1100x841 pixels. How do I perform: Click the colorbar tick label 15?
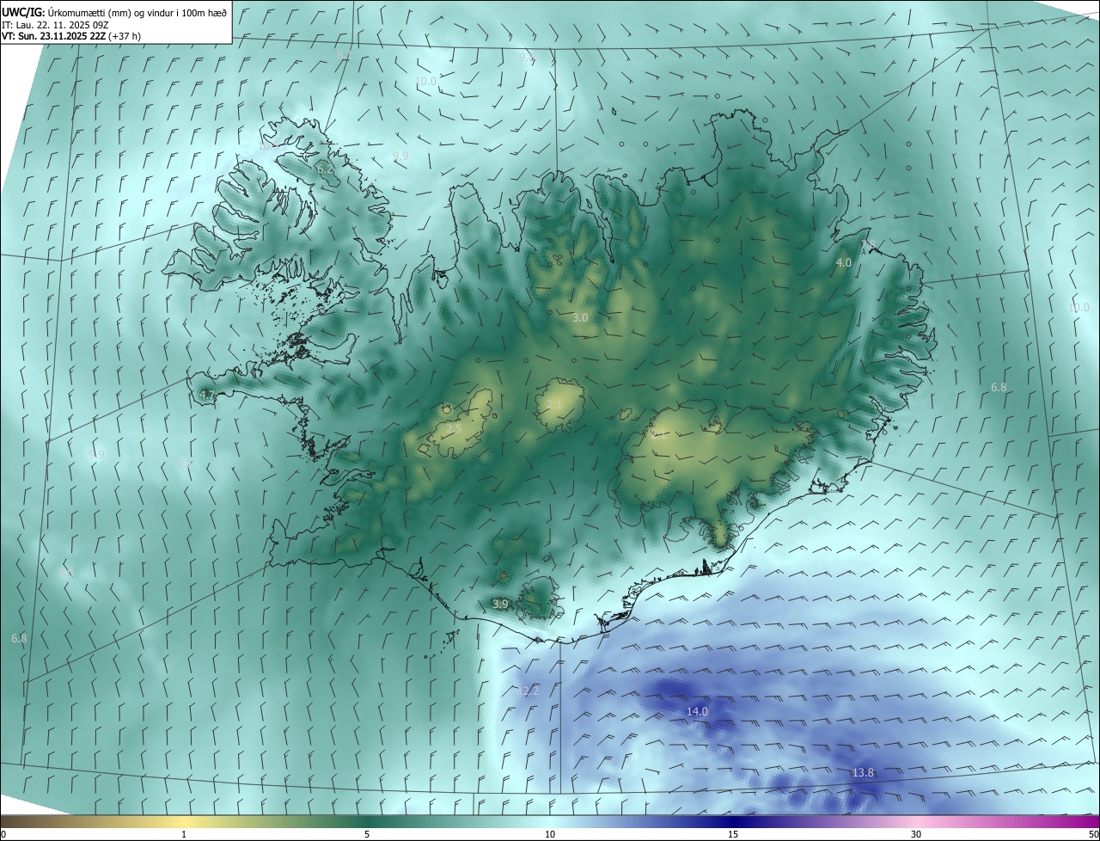pos(733,834)
